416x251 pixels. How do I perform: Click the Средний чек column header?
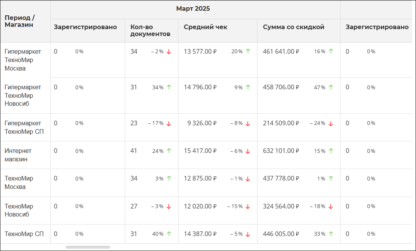click(x=205, y=27)
